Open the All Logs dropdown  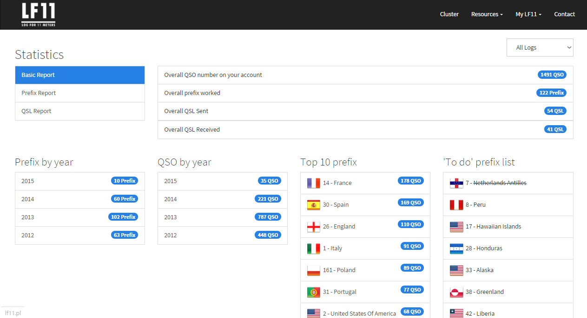point(540,47)
